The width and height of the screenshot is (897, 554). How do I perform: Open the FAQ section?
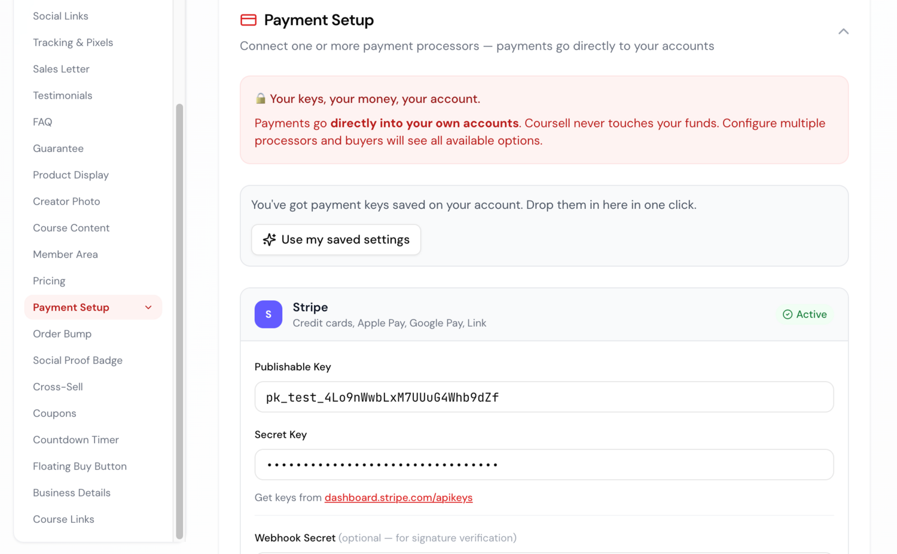42,122
